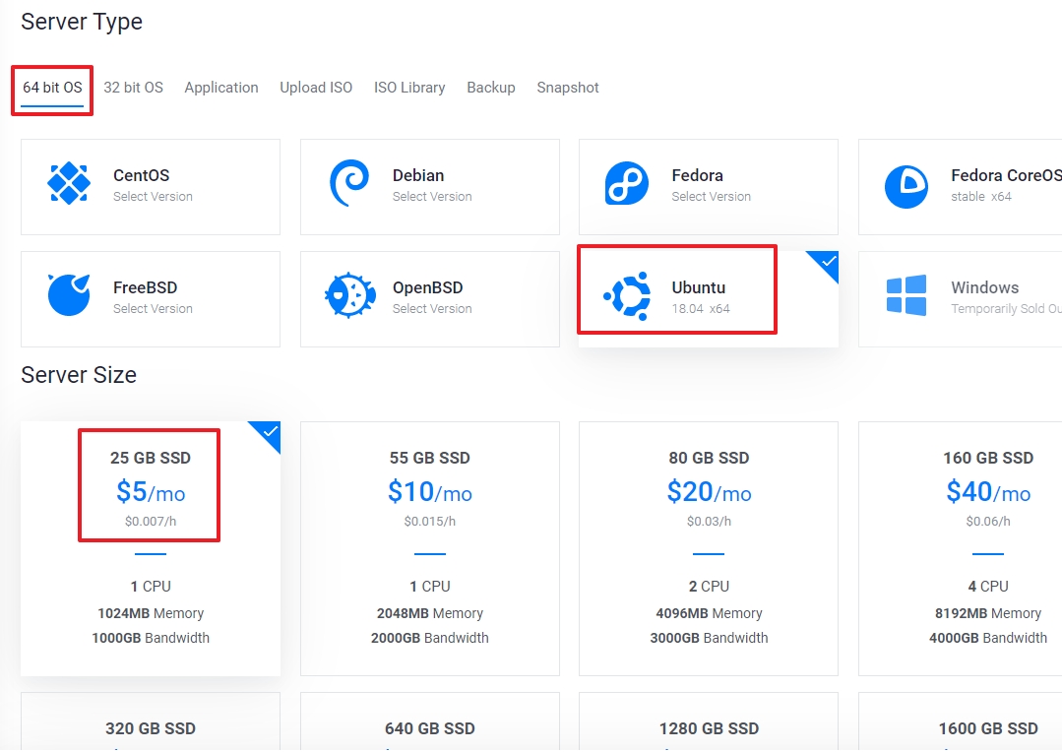The image size is (1062, 752).
Task: Open OpenBSD Select Version dropdown
Action: tap(432, 309)
